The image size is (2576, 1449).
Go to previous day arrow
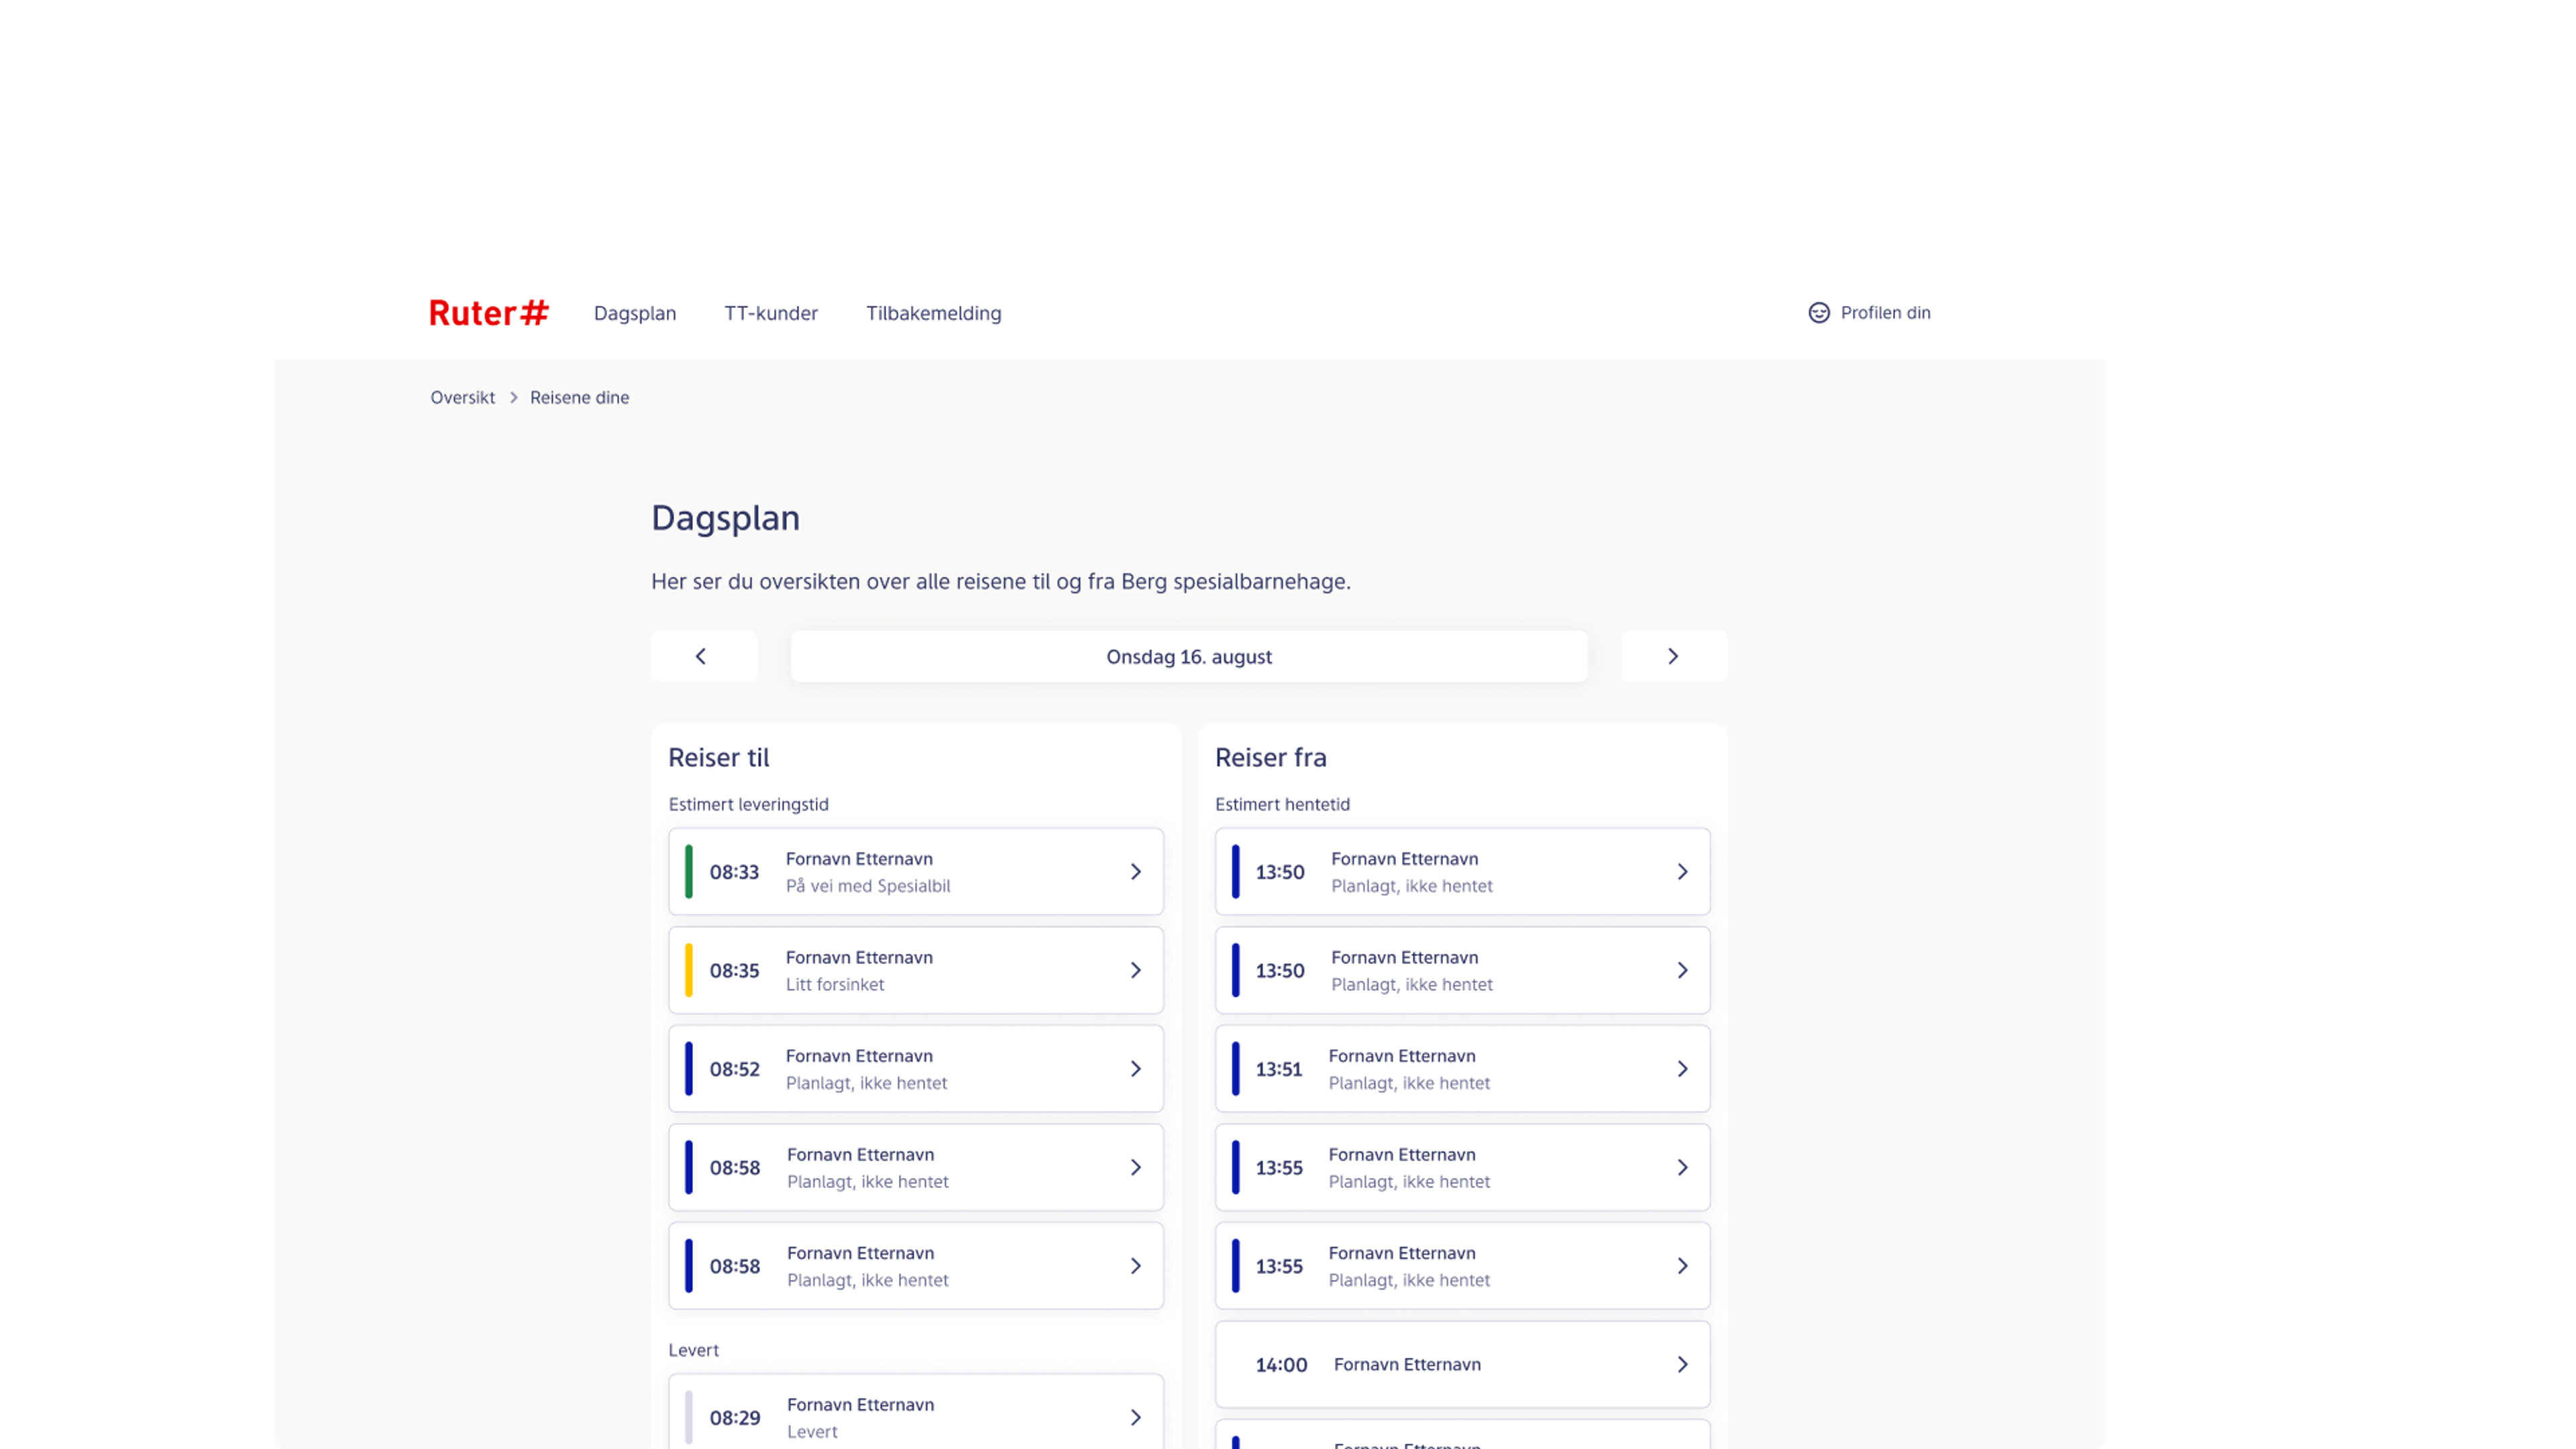pyautogui.click(x=702, y=656)
